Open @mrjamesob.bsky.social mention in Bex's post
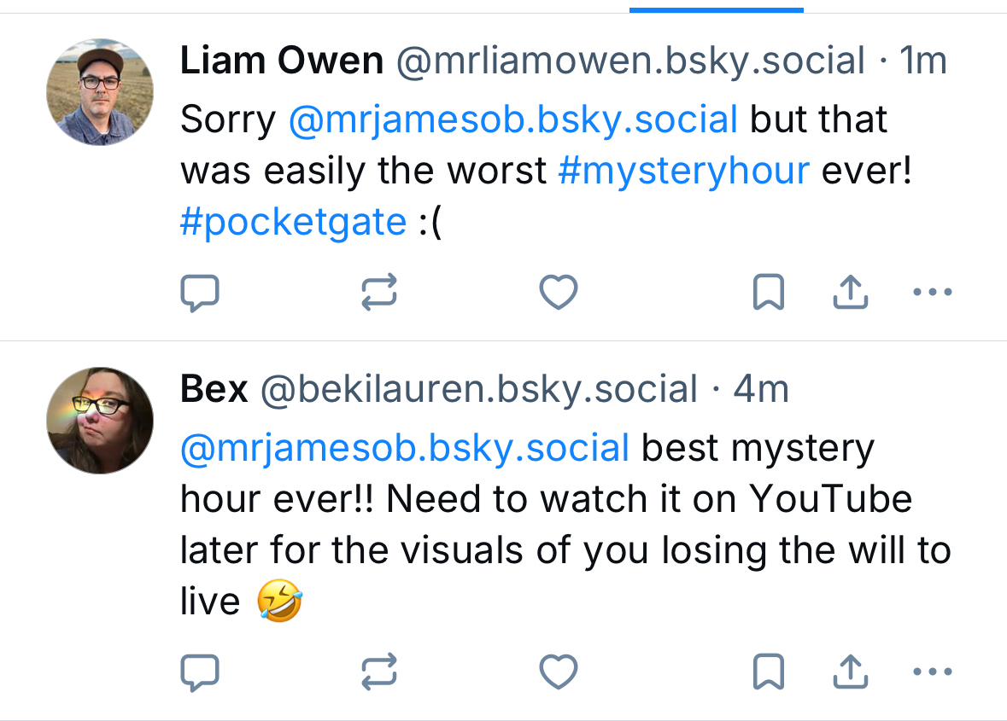This screenshot has width=1007, height=721. tap(405, 448)
